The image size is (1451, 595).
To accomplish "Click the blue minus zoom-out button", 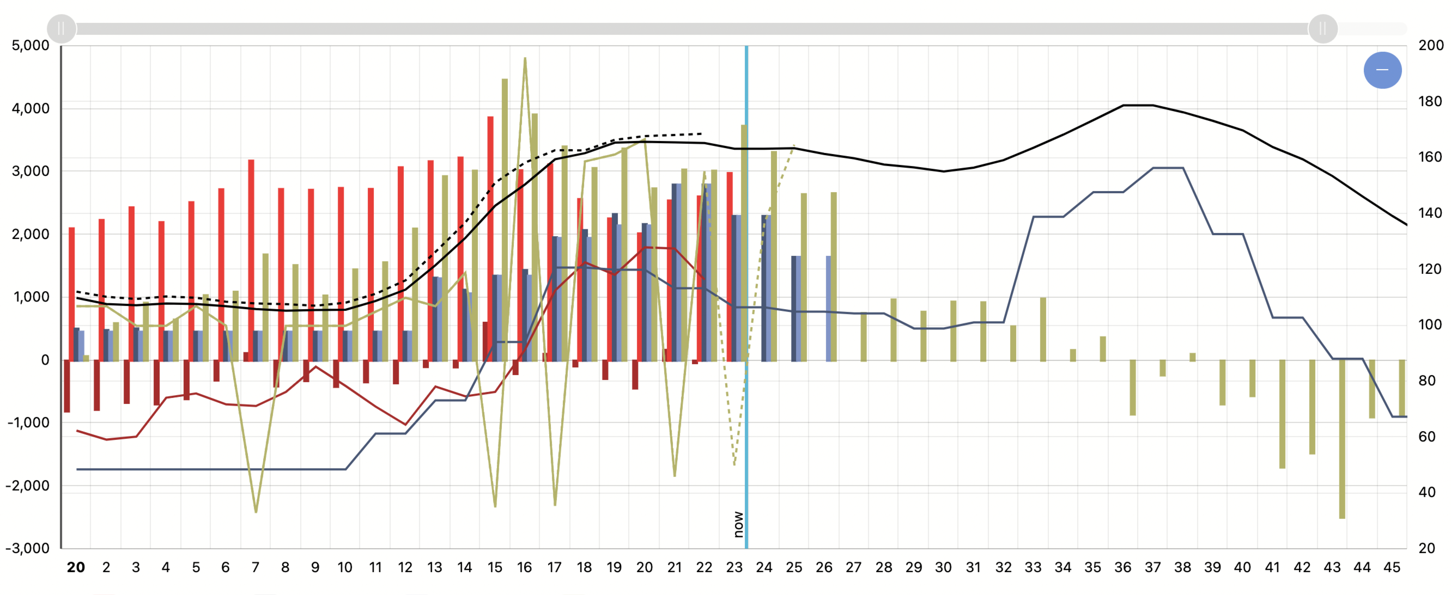I will (x=1382, y=70).
